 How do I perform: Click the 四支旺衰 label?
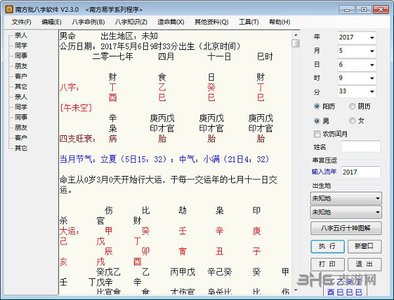(77, 139)
